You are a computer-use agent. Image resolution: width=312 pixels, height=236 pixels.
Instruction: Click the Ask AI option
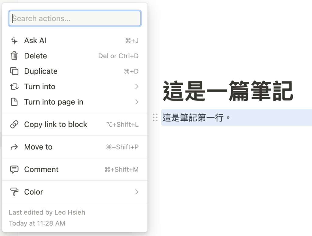[x=35, y=40]
